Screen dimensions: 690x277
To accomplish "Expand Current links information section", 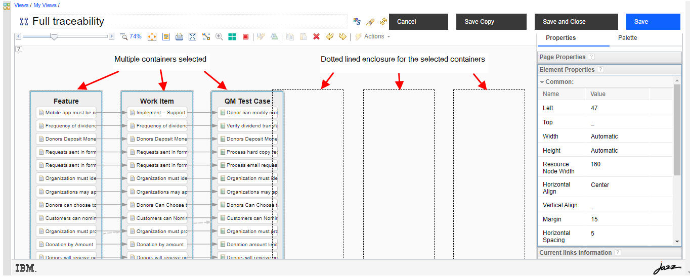I will click(575, 253).
